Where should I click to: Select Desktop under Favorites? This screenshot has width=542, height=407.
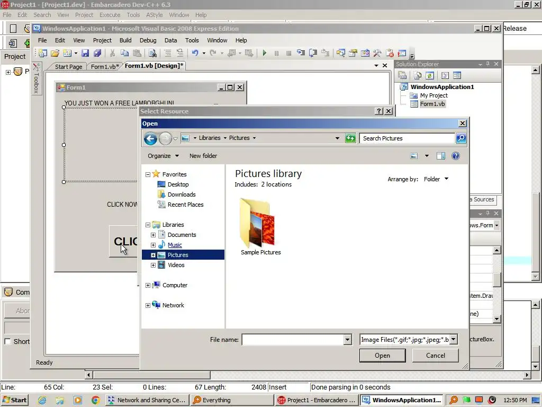coord(173,184)
